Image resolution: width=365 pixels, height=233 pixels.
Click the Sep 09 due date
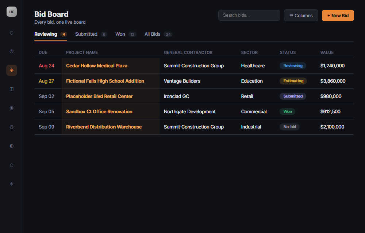(x=46, y=127)
